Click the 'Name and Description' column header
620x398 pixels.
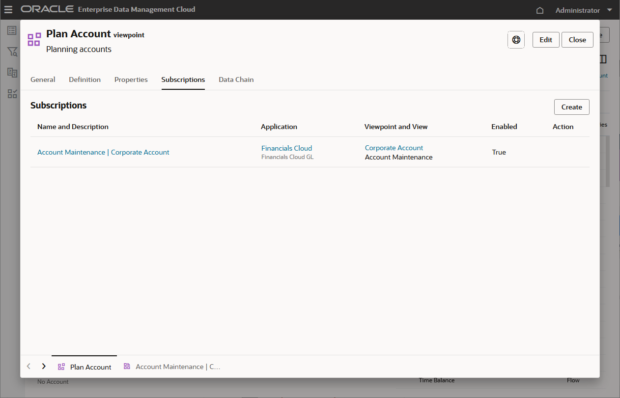pos(73,127)
